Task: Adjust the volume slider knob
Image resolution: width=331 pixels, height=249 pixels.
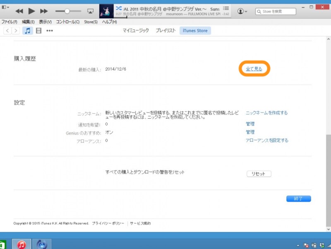Action: 67,11
